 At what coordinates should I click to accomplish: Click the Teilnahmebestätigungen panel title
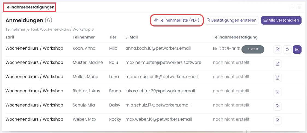coord(29,7)
